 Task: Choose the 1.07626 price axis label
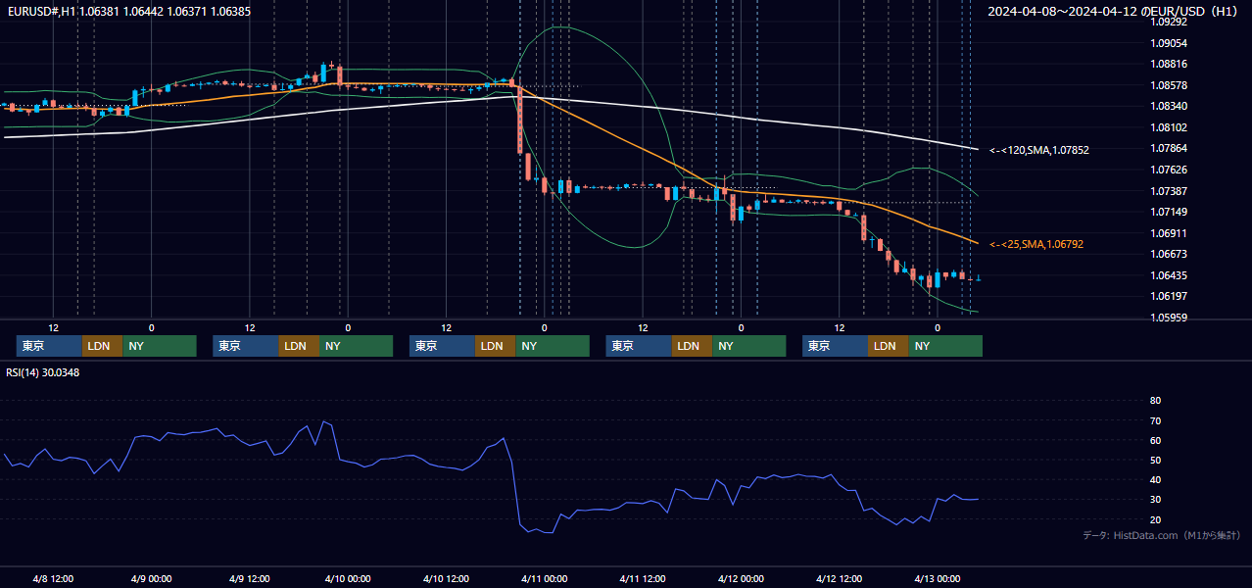click(1168, 170)
